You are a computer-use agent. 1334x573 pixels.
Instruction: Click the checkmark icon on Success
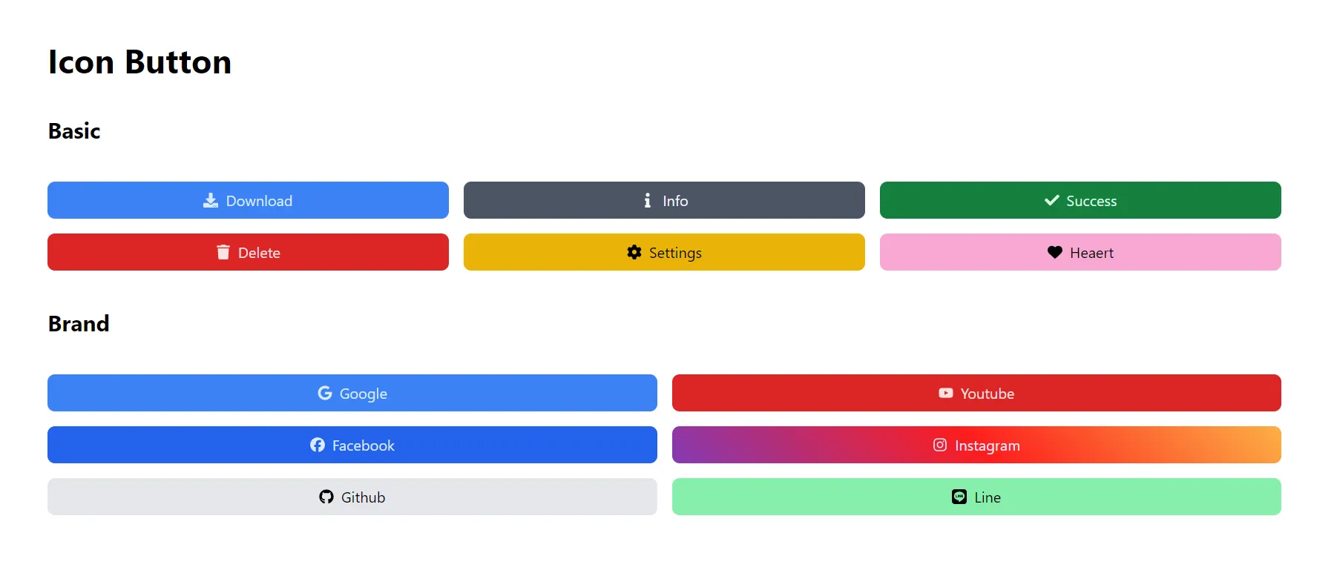tap(1051, 200)
